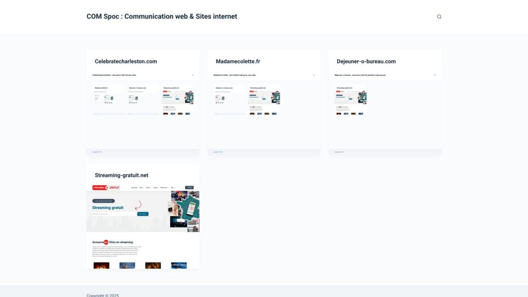Screen dimensions: 528x297
Task: Open the Madamecolette.fr post title
Action: [x=238, y=61]
